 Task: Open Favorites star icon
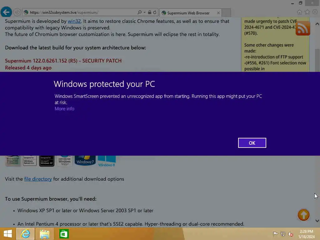[x=307, y=12]
